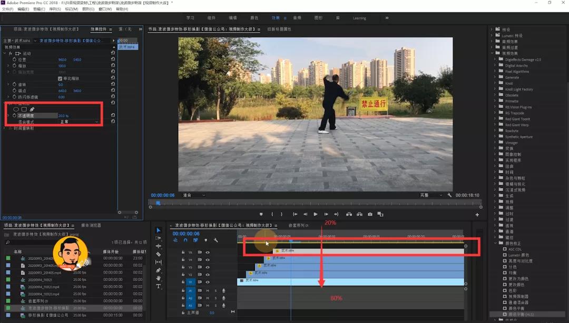This screenshot has width=569, height=323.
Task: Click the free draw bezier pen mask
Action: pyautogui.click(x=32, y=109)
